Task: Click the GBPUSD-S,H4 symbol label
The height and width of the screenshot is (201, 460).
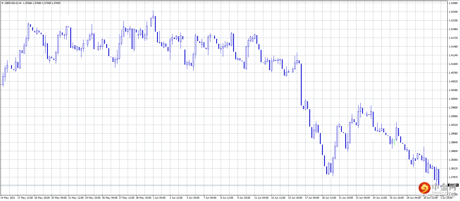Action: pyautogui.click(x=13, y=3)
